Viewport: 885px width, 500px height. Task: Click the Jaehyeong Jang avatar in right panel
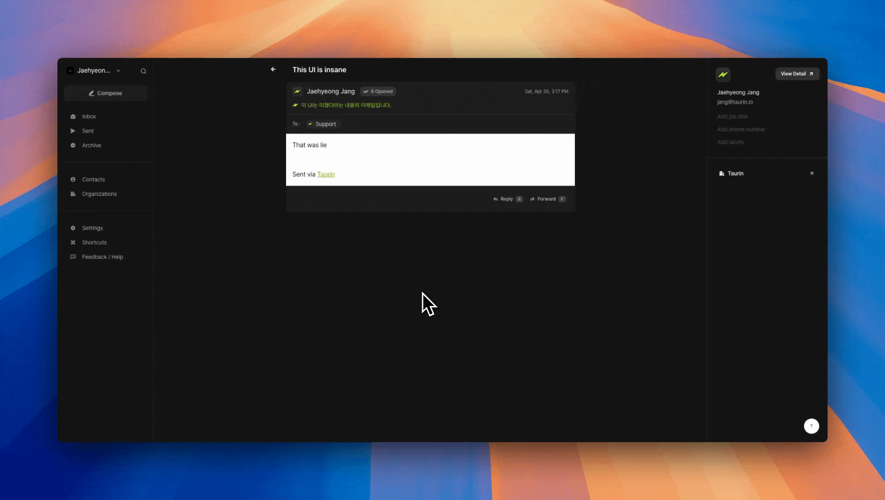[x=723, y=75]
